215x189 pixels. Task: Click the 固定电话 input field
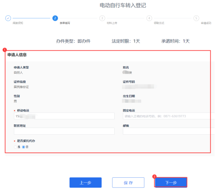point(169,116)
